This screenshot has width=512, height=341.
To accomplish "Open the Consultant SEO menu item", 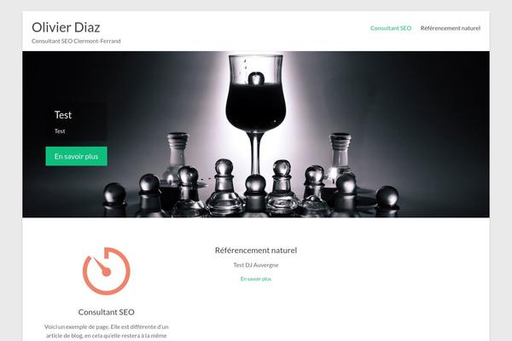I will pos(391,28).
